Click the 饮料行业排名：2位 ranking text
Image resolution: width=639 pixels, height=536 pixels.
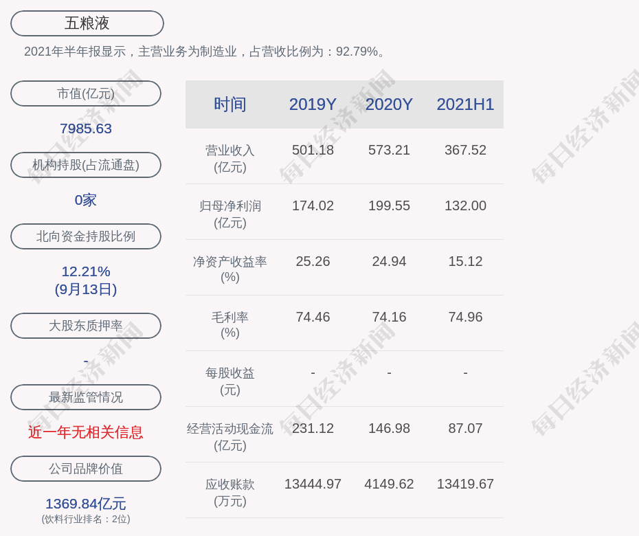85,520
